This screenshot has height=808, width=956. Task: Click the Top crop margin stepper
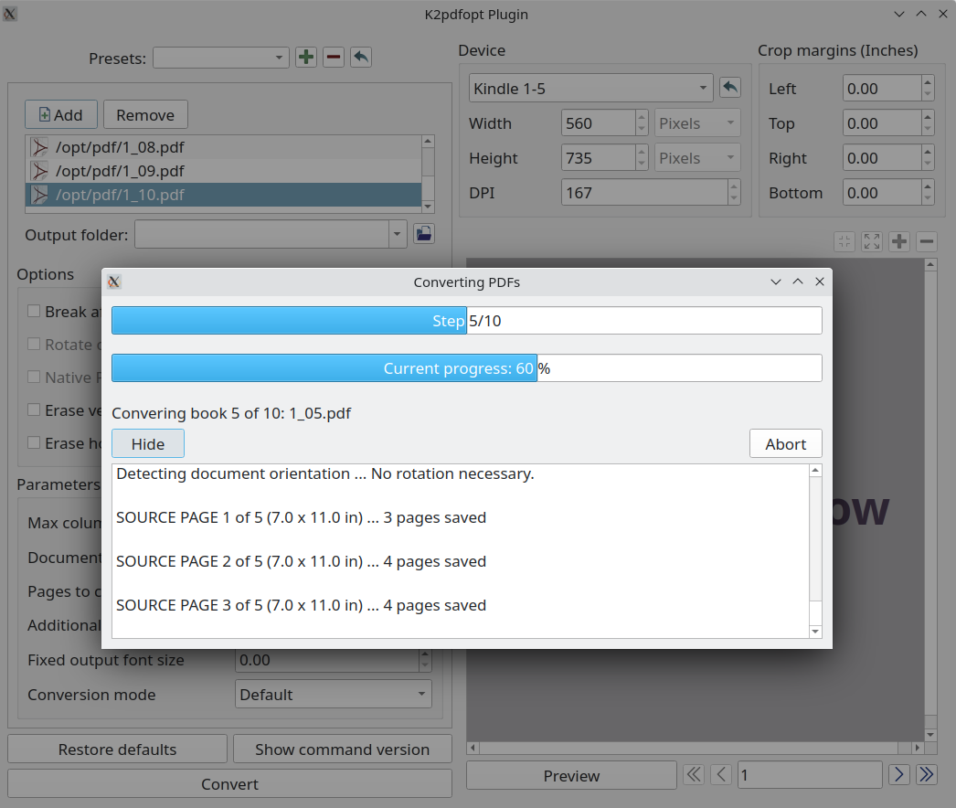(x=928, y=123)
